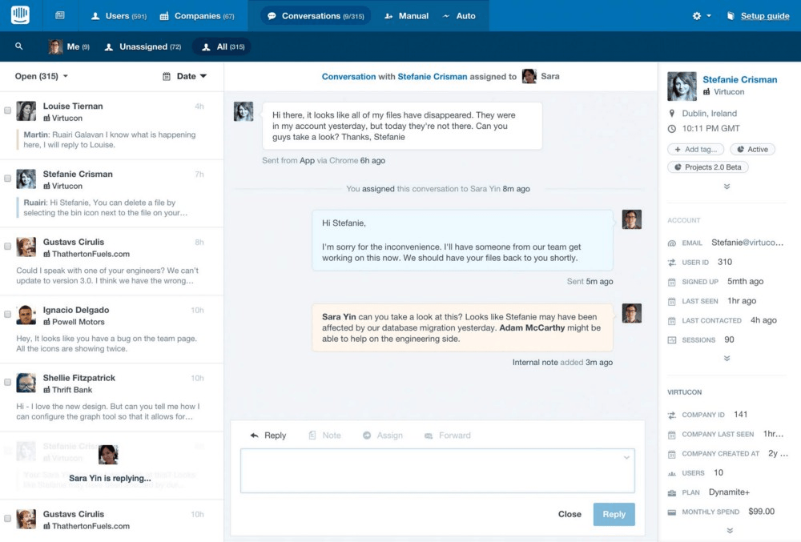Open the Date sort dropdown

point(184,76)
